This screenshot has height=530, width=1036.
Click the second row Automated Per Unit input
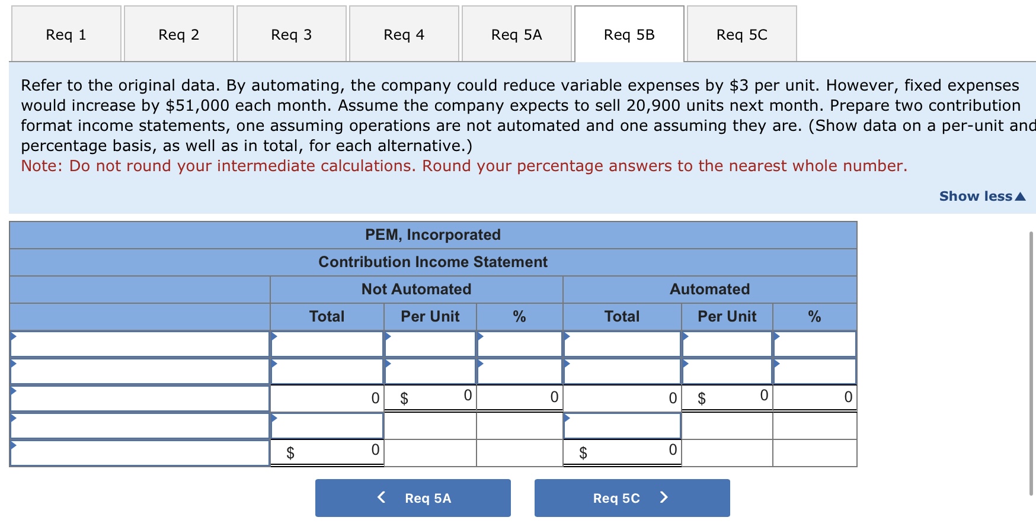(725, 370)
